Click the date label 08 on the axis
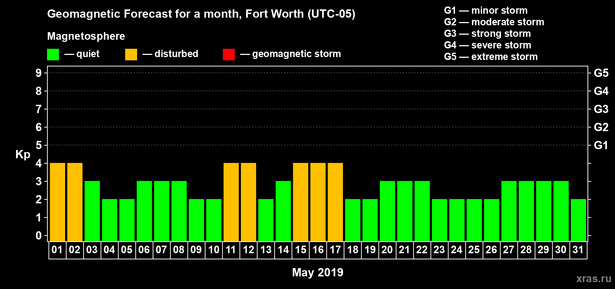The height and width of the screenshot is (289, 615). coord(179,250)
